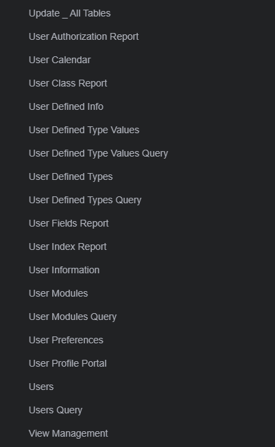Open View Management
Viewport: 275px width, 447px height.
click(x=69, y=434)
